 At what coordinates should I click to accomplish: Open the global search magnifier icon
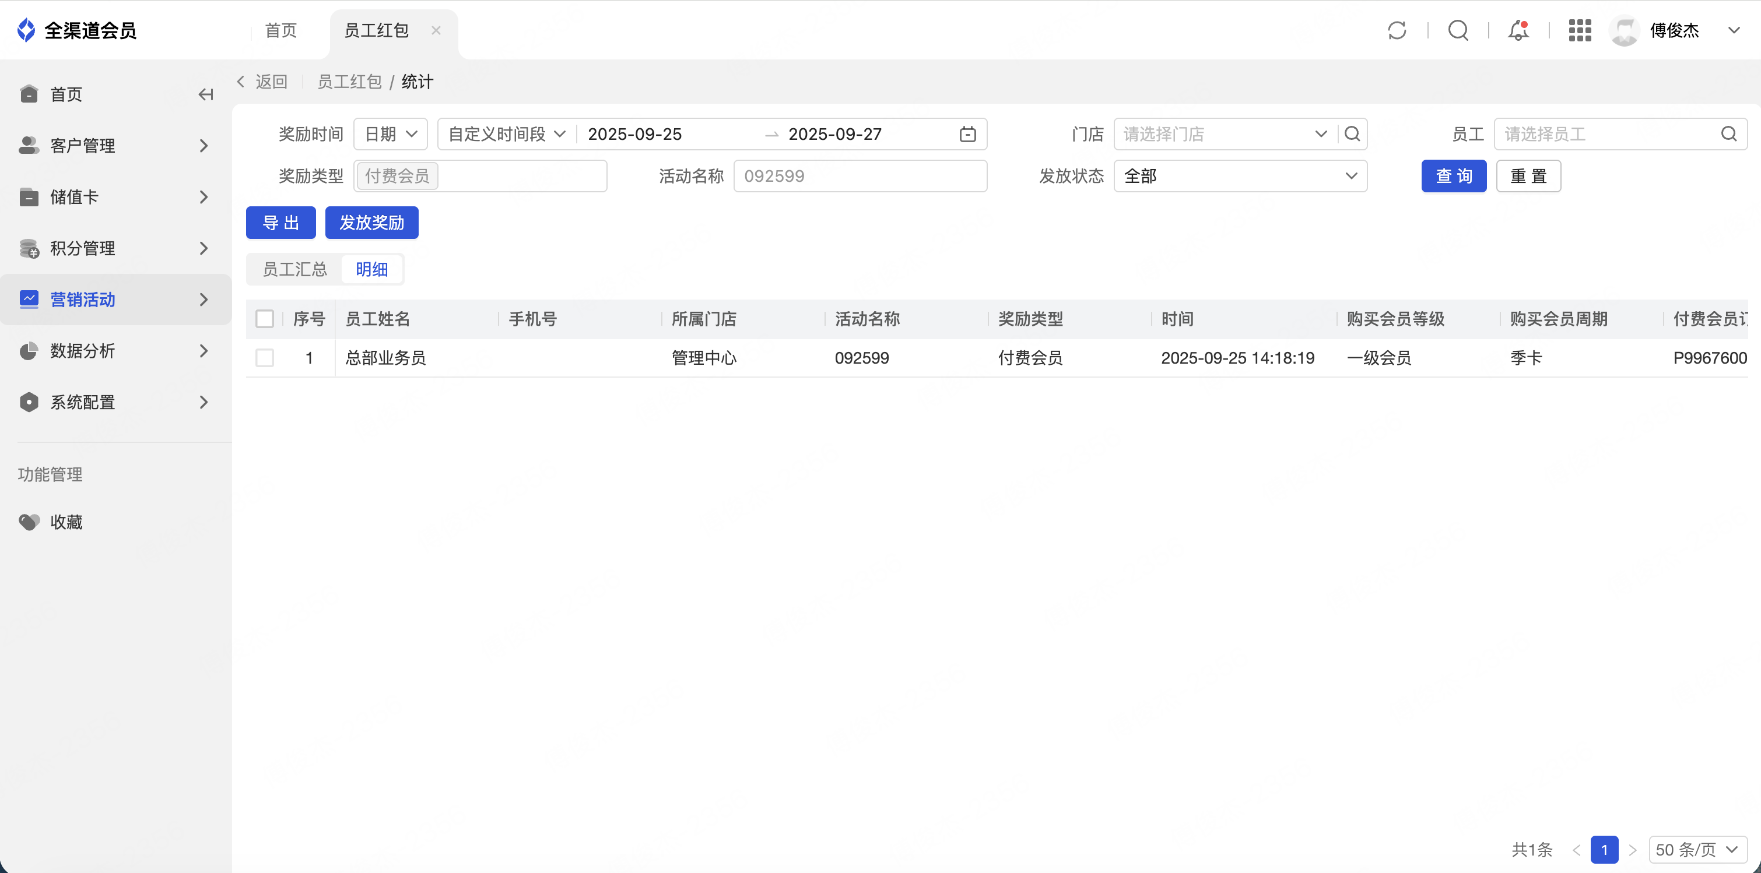(x=1457, y=30)
